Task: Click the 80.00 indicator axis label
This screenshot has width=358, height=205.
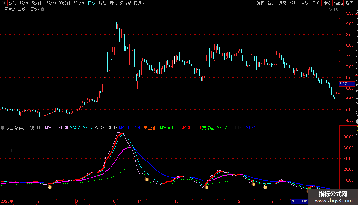Action: coord(348,137)
